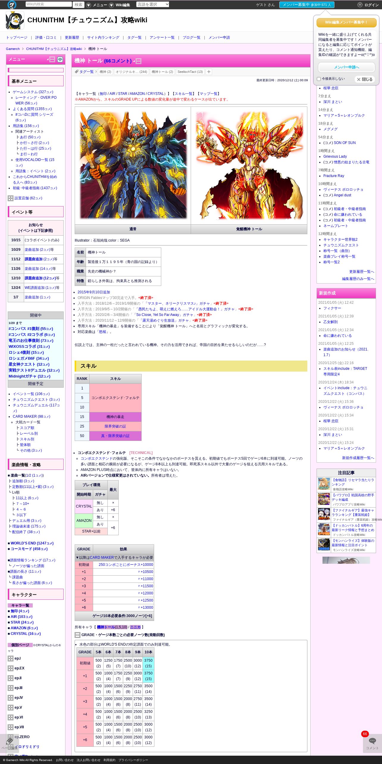Open the 限界突破の証 skill link
382x764 pixels.
115,426
